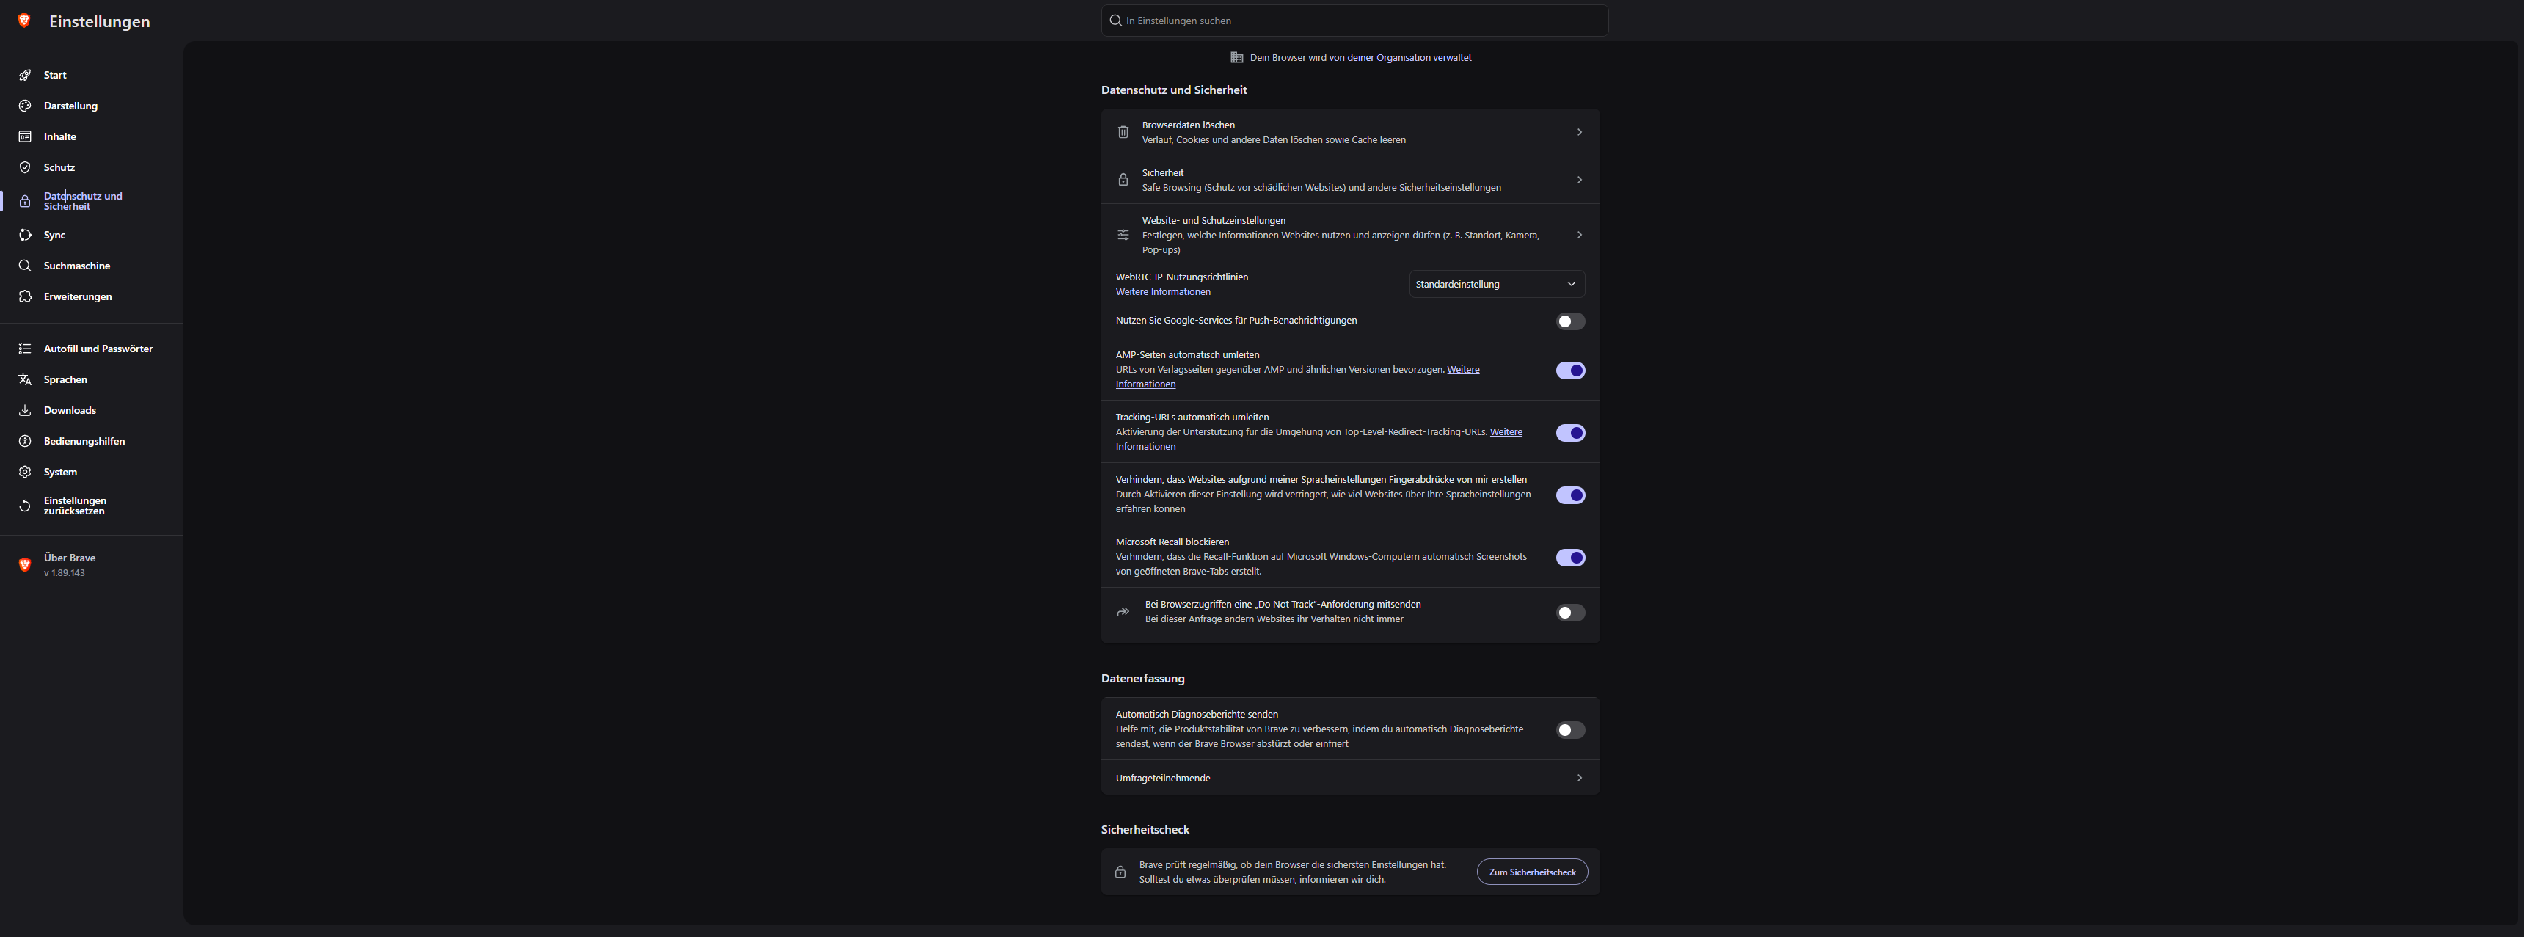Open the WebRTC-IP Standardeinstellung dropdown
The height and width of the screenshot is (937, 2524).
pyautogui.click(x=1495, y=284)
